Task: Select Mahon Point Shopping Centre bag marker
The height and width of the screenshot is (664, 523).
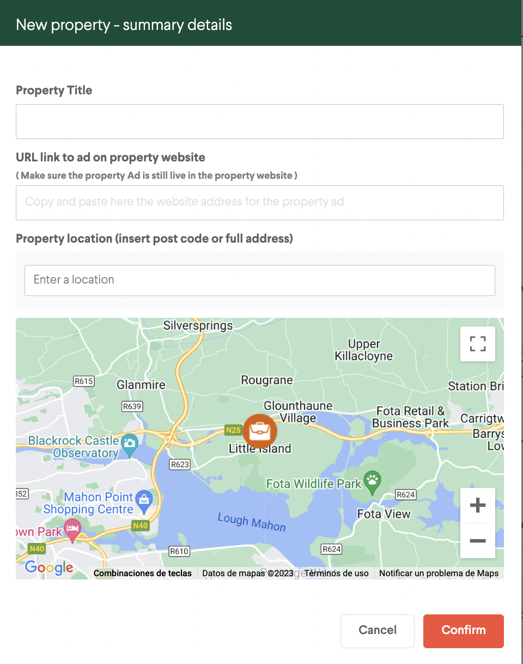Action: [x=144, y=502]
